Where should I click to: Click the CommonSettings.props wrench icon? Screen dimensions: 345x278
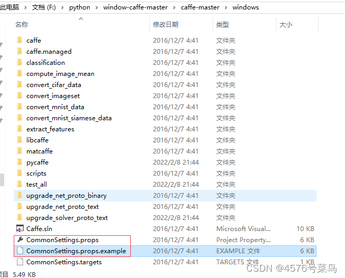click(x=20, y=239)
